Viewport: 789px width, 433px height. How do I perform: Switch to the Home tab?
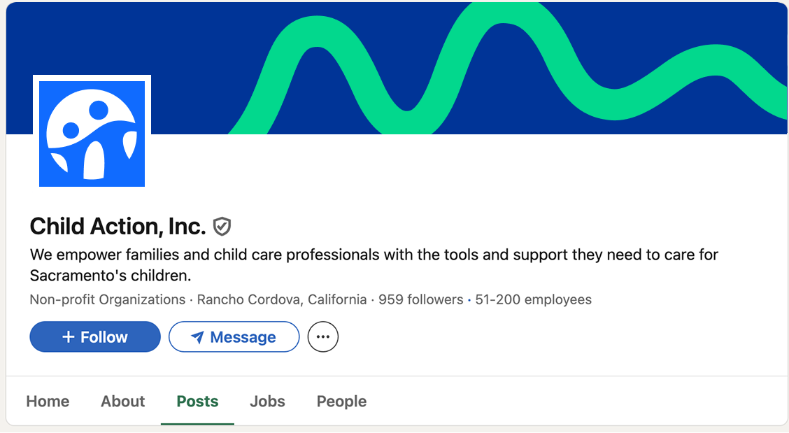[x=48, y=402]
